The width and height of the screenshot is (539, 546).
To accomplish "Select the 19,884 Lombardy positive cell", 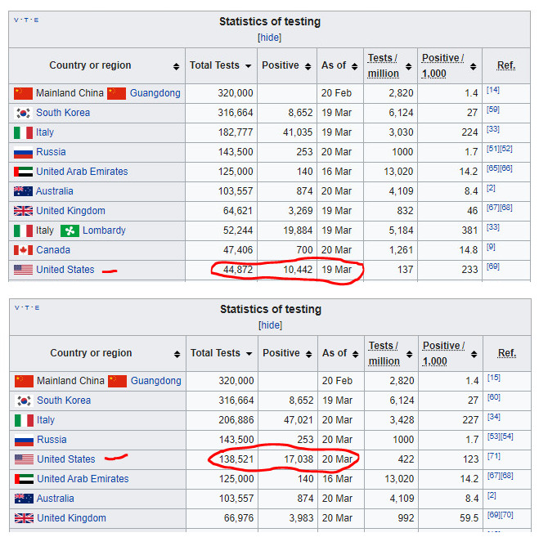I will pos(287,230).
